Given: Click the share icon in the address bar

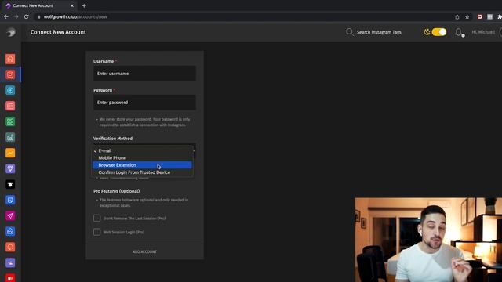Looking at the screenshot, I should [x=457, y=17].
